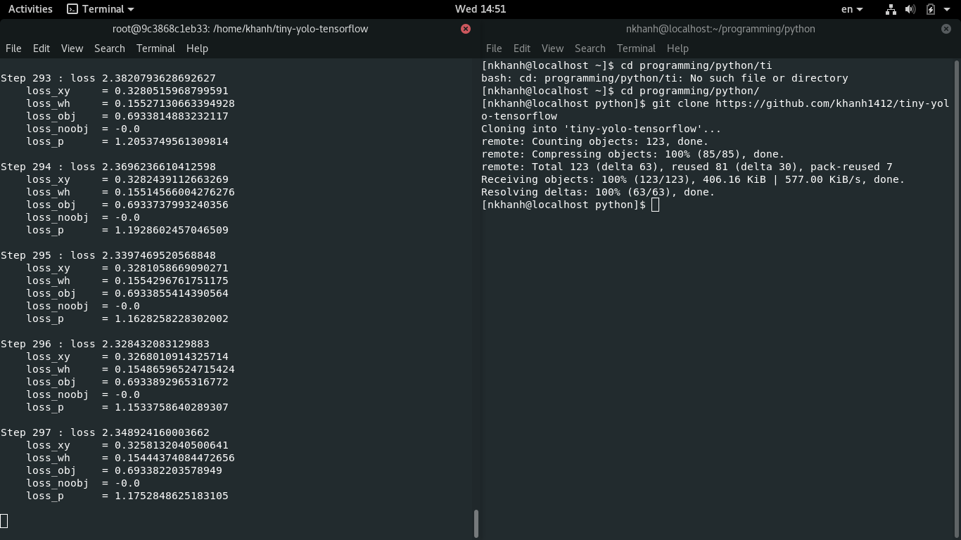
Task: Click the 'Cloning into tiny-yolo-tensorflow' line
Action: click(602, 129)
